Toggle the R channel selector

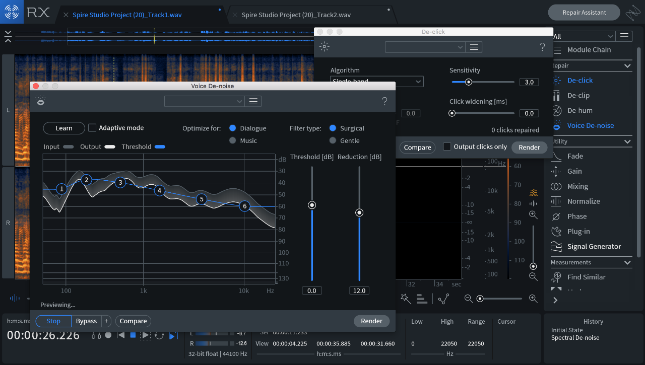(8, 223)
